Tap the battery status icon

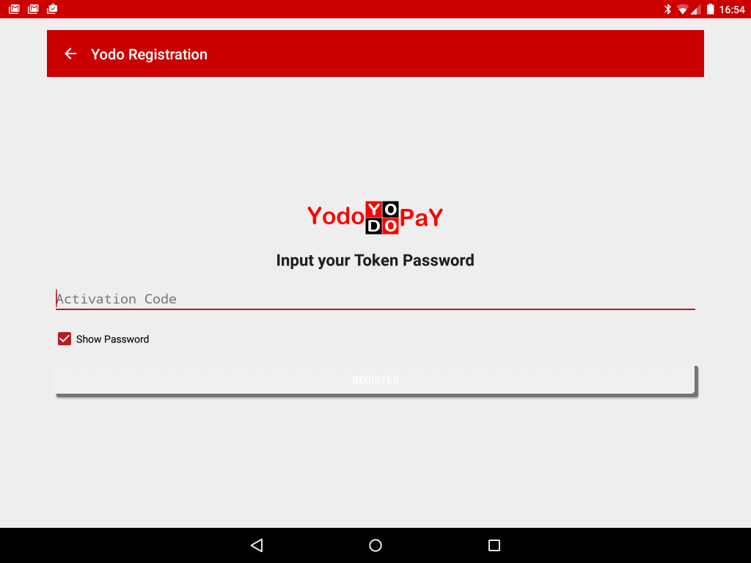point(710,9)
